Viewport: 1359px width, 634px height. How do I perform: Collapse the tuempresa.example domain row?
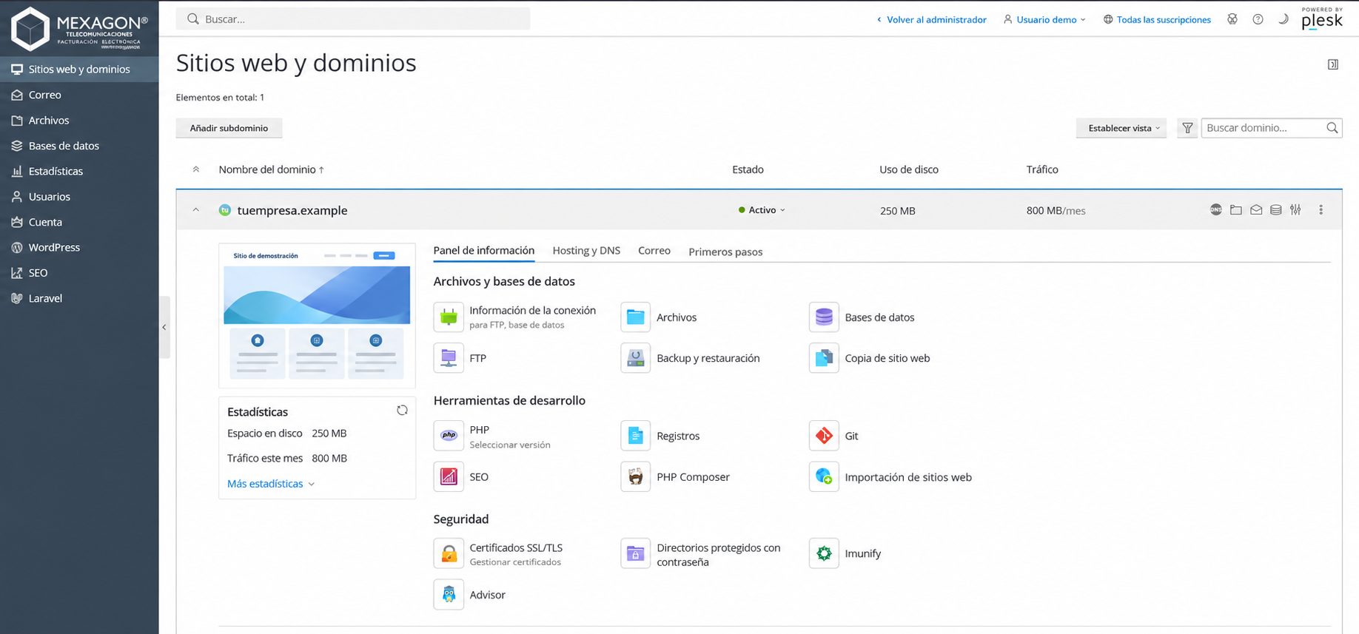tap(196, 210)
